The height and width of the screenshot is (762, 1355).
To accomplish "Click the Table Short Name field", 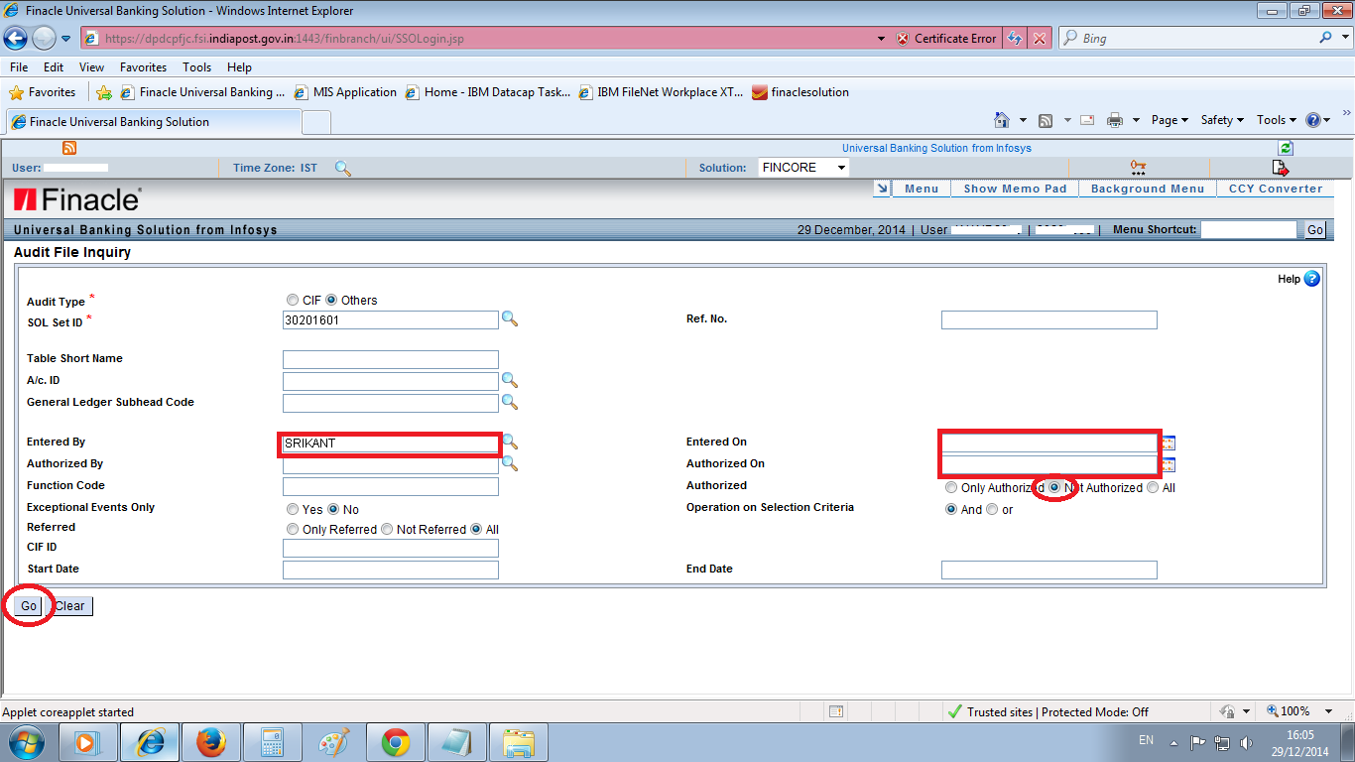I will click(391, 359).
